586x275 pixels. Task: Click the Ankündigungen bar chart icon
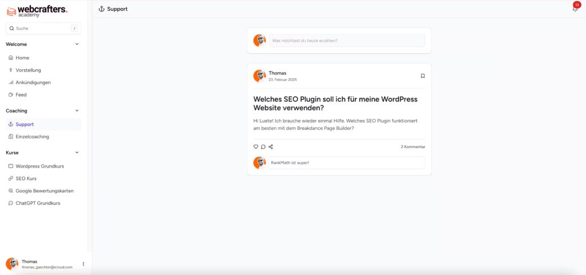[x=10, y=82]
